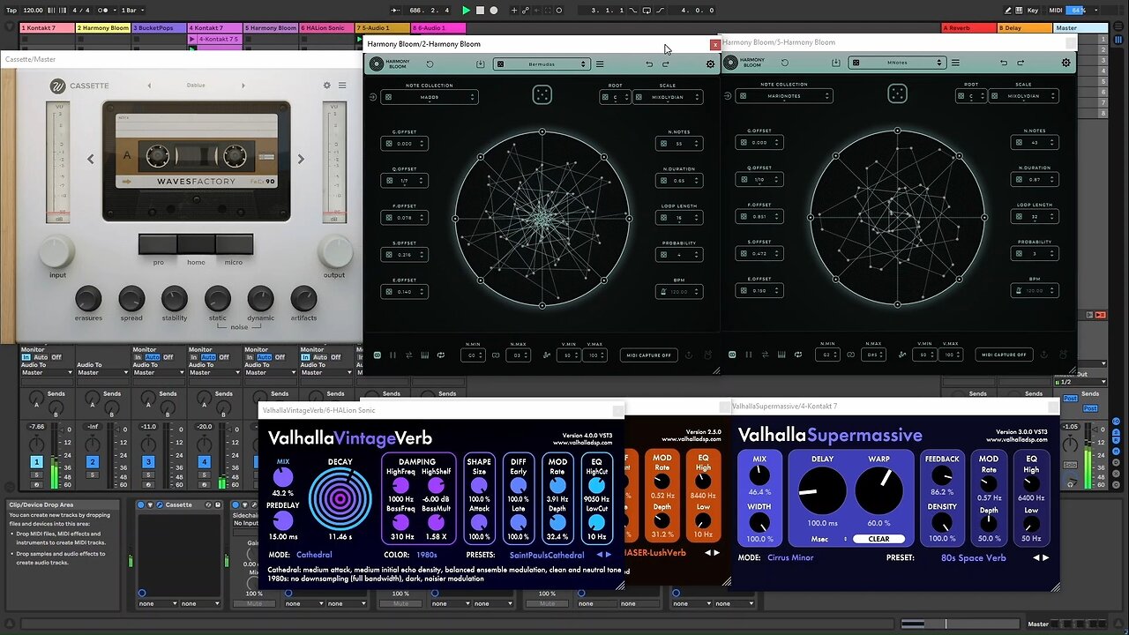Screen dimensions: 1129x635
Task: Select the 3 BucketPops track header
Action: 158,28
